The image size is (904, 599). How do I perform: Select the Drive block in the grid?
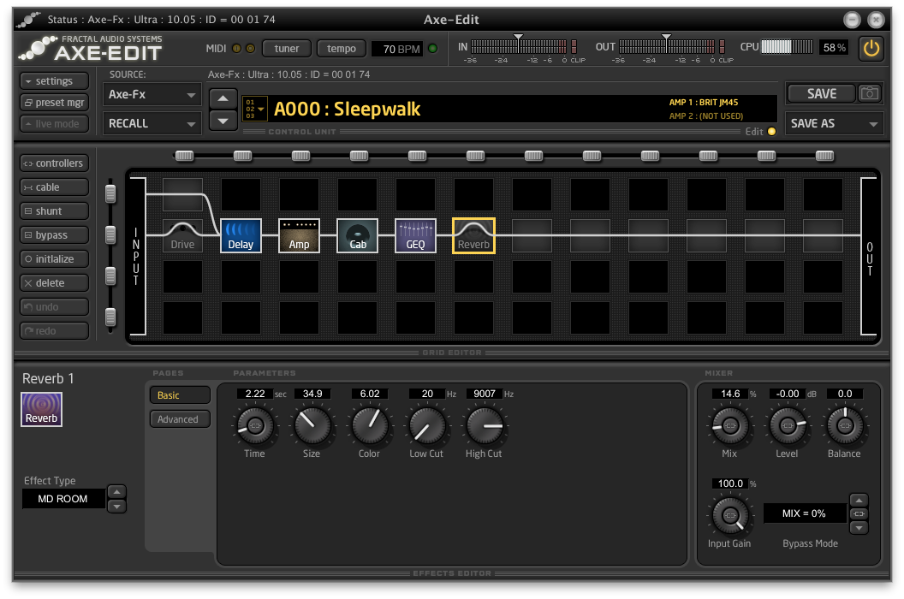coord(182,235)
